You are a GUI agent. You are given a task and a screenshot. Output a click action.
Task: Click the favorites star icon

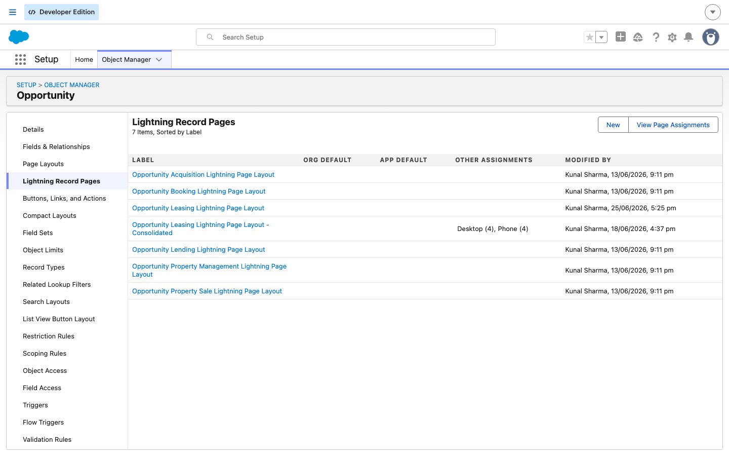589,37
